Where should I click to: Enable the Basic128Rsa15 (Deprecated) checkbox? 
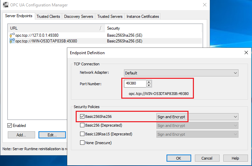[x=82, y=134]
